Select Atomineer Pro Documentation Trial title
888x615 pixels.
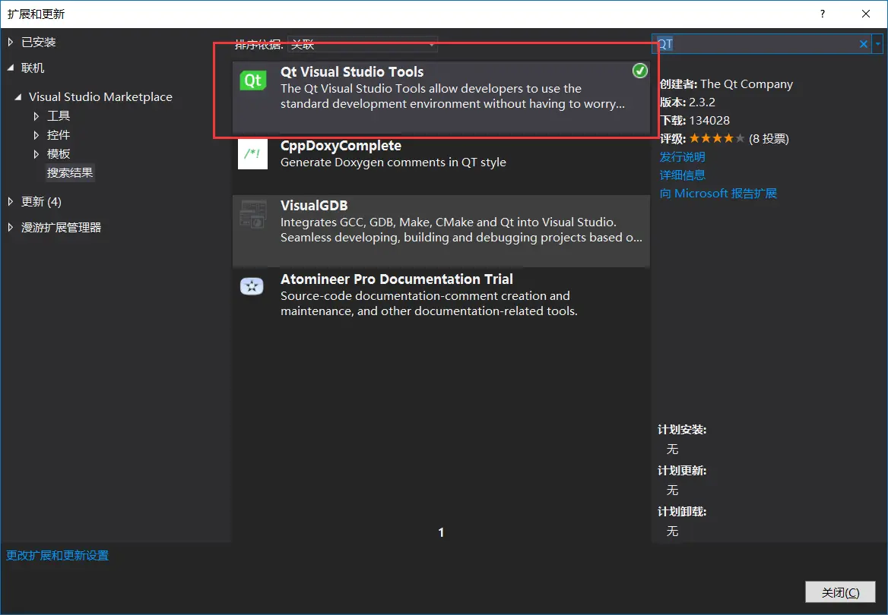pos(397,279)
